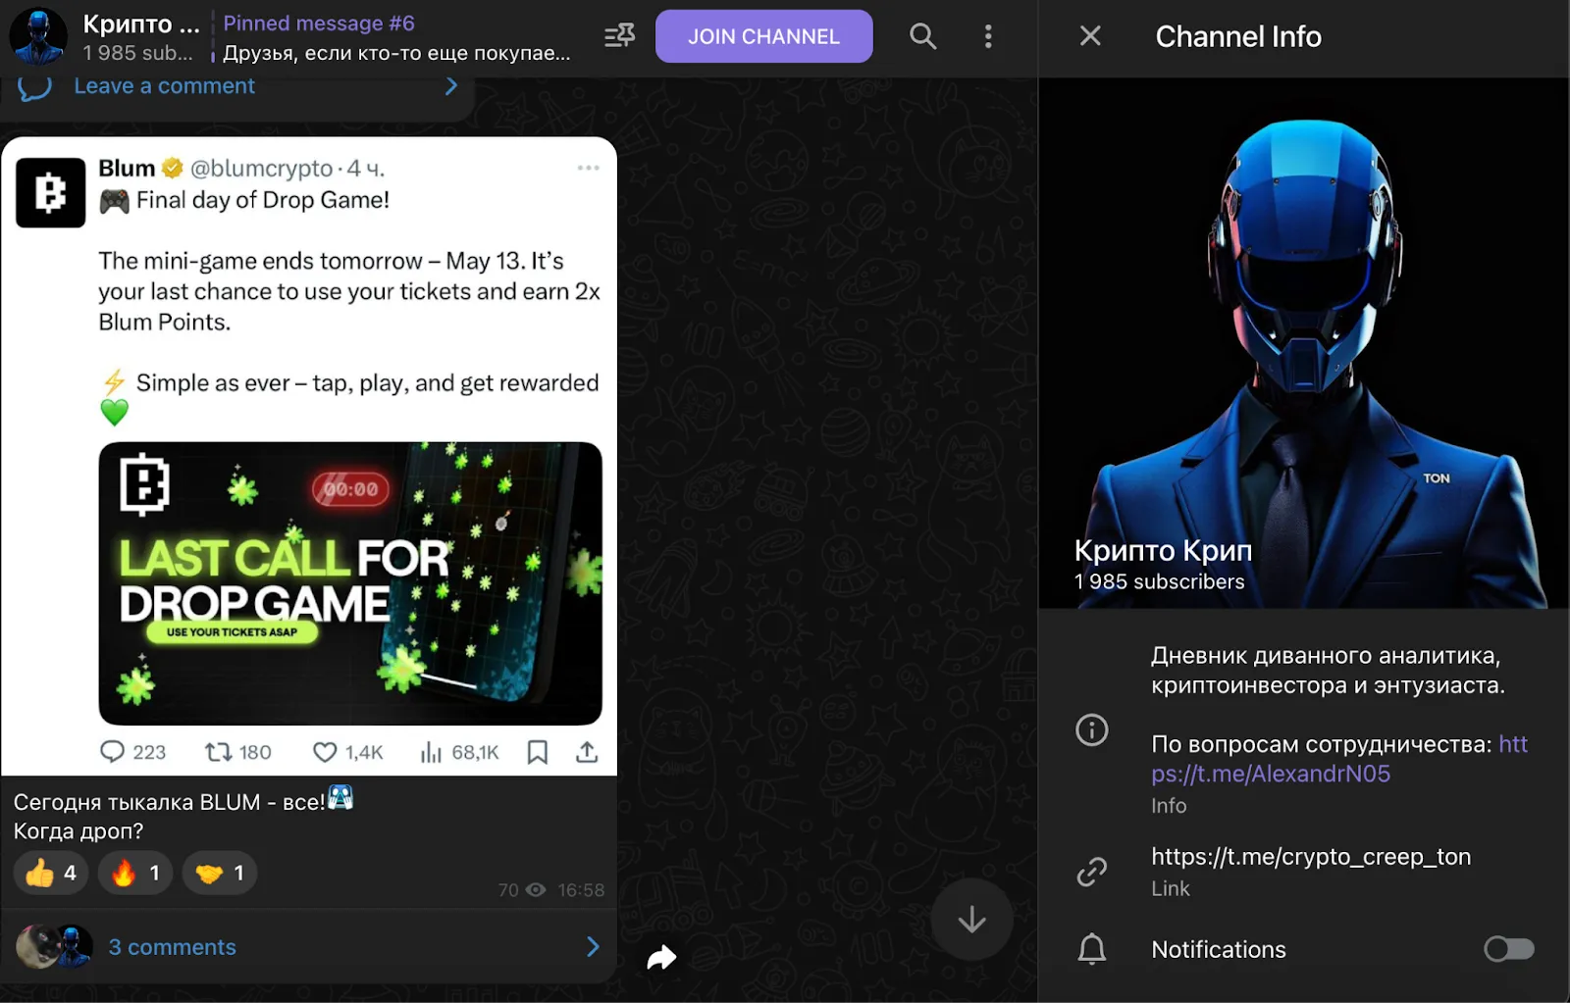
Task: Jump to latest with down-arrow button
Action: coord(971,920)
